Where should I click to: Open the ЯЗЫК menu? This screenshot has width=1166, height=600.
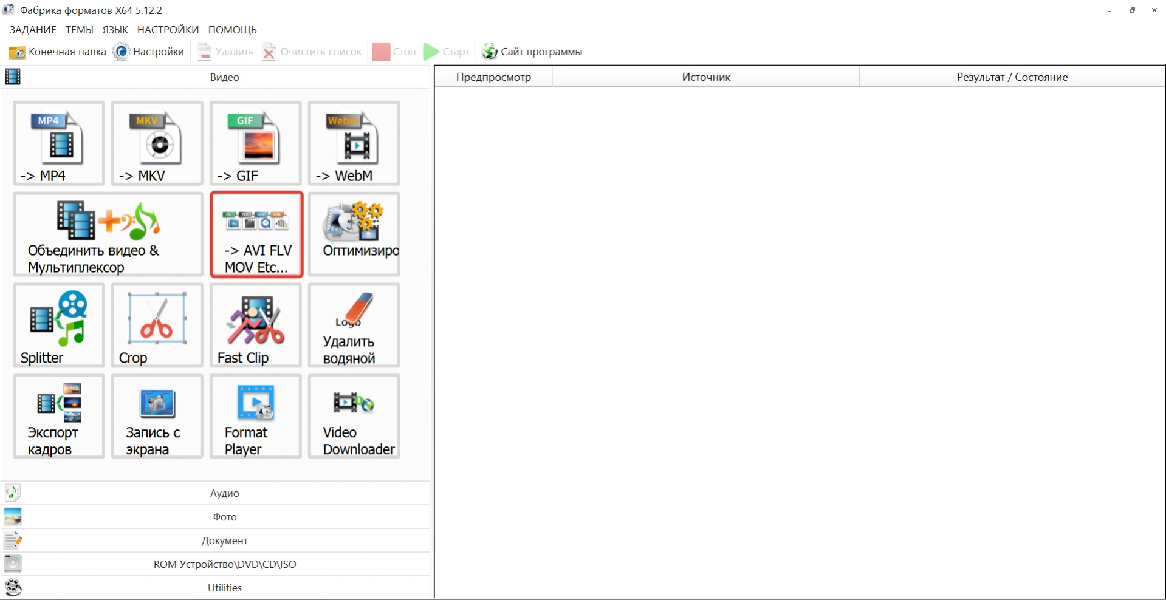(115, 30)
